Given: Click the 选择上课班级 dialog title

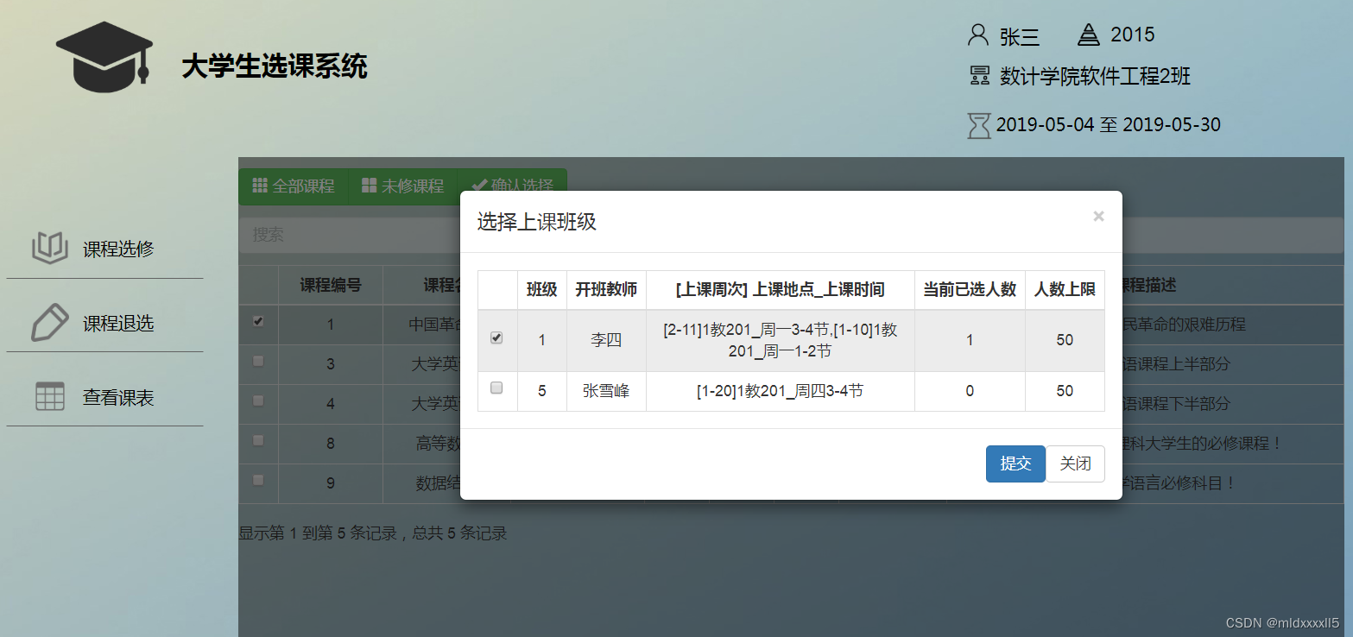Looking at the screenshot, I should (536, 222).
